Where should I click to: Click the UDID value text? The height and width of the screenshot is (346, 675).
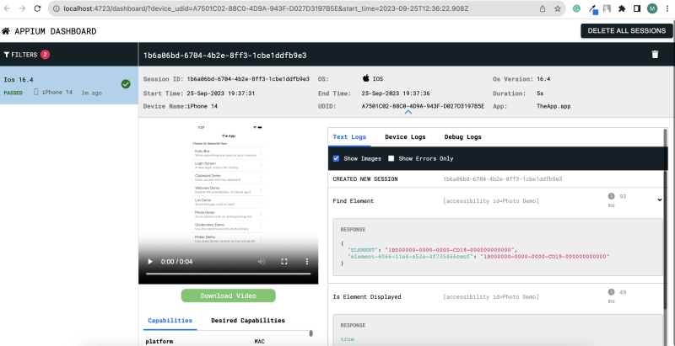click(x=424, y=106)
